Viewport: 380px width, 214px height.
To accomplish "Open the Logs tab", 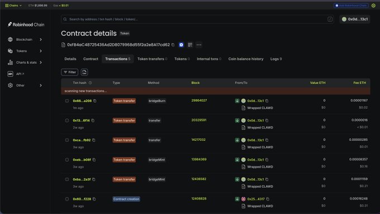I will (276, 59).
